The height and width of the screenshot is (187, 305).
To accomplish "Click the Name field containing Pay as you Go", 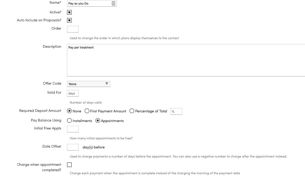I will pyautogui.click(x=89, y=3).
